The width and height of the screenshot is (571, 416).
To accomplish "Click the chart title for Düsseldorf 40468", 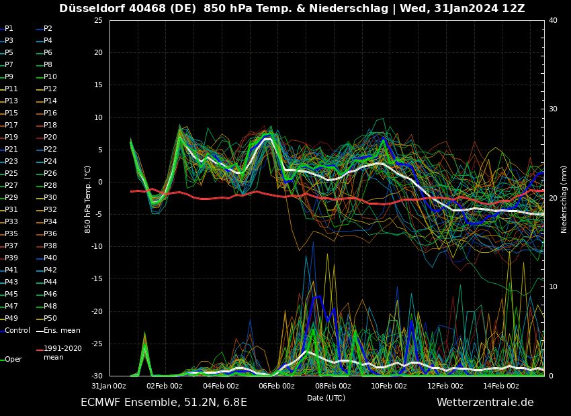I will coord(292,9).
